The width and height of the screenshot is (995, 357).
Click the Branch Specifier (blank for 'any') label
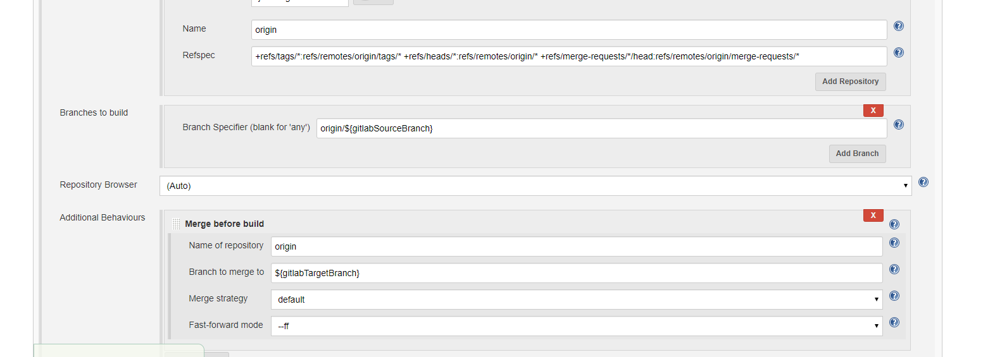point(246,127)
